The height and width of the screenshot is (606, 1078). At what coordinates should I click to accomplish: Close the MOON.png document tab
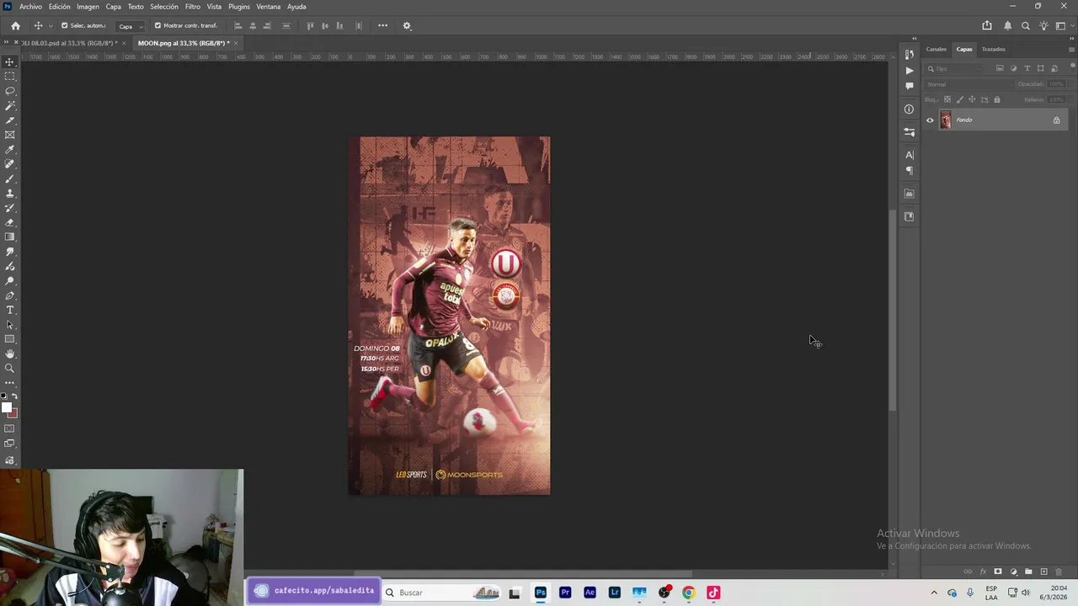[x=236, y=43]
